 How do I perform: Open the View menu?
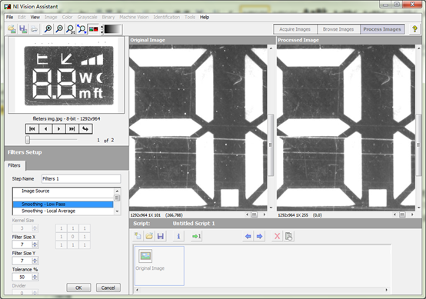pos(35,17)
